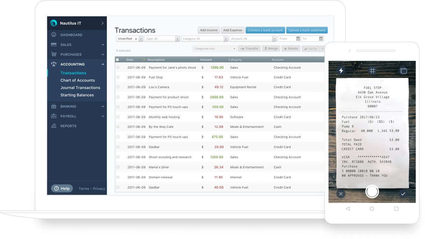Screen dimensions: 425x239
Task: Select the Fuel Stop transaction checkbox
Action: pos(118,77)
